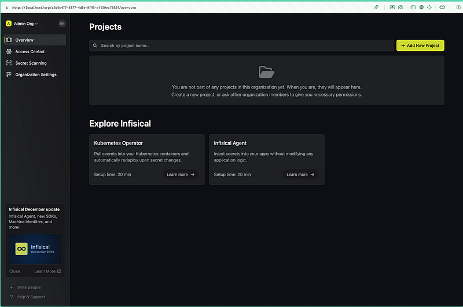Viewport: 463px width, 307px height.
Task: Close the Infisical December update notice
Action: pos(14,271)
